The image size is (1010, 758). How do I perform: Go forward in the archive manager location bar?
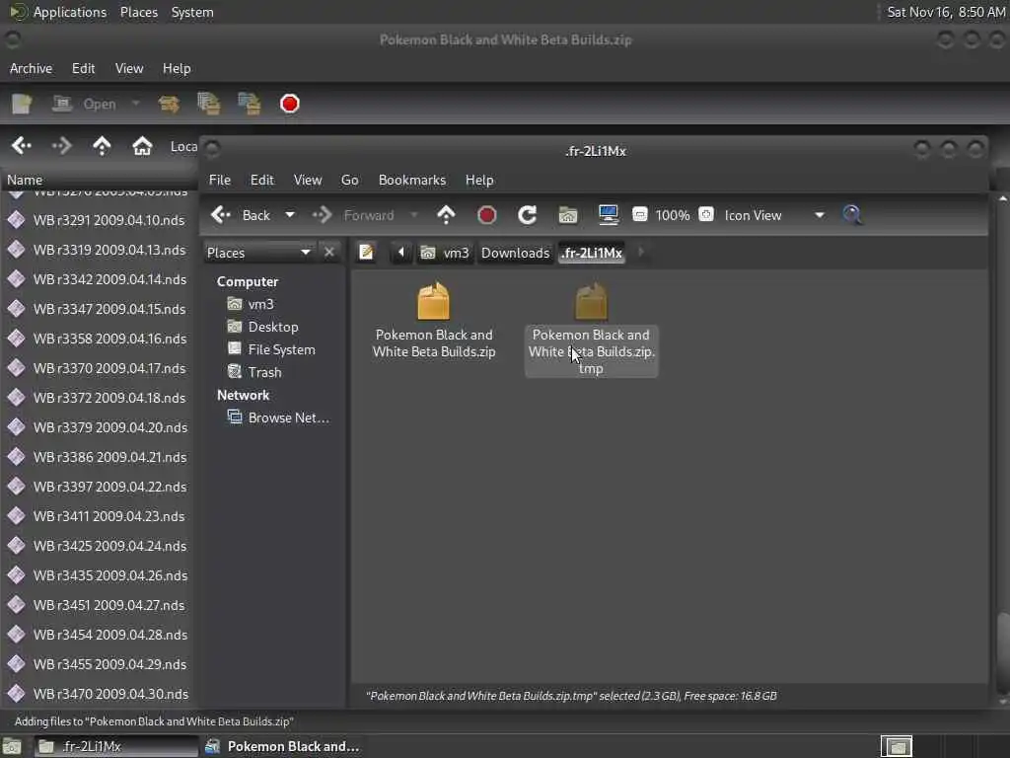61,146
